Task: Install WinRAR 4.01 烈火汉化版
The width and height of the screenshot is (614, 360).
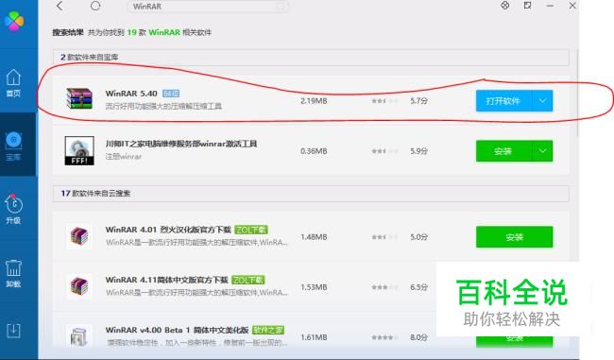Action: (x=515, y=237)
